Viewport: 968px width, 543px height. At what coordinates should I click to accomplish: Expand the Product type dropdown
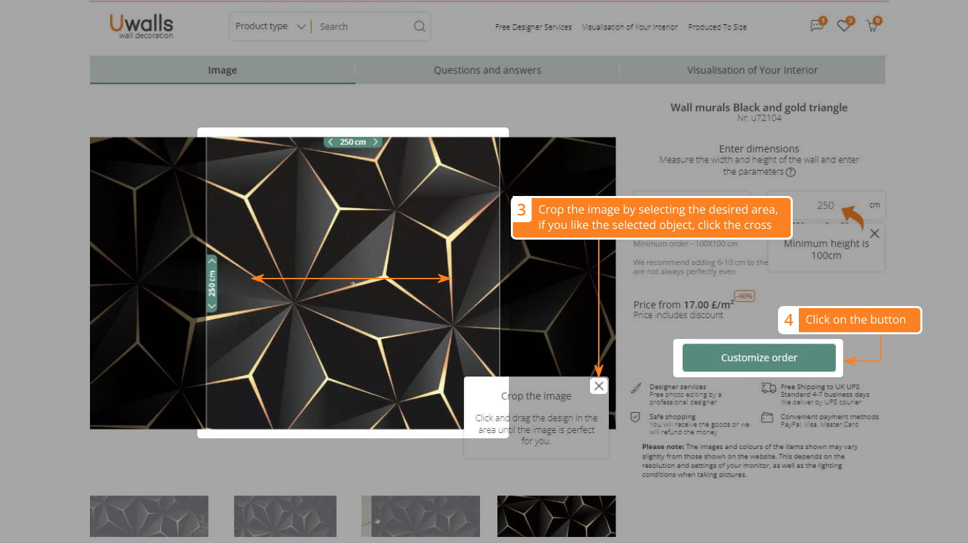click(271, 27)
